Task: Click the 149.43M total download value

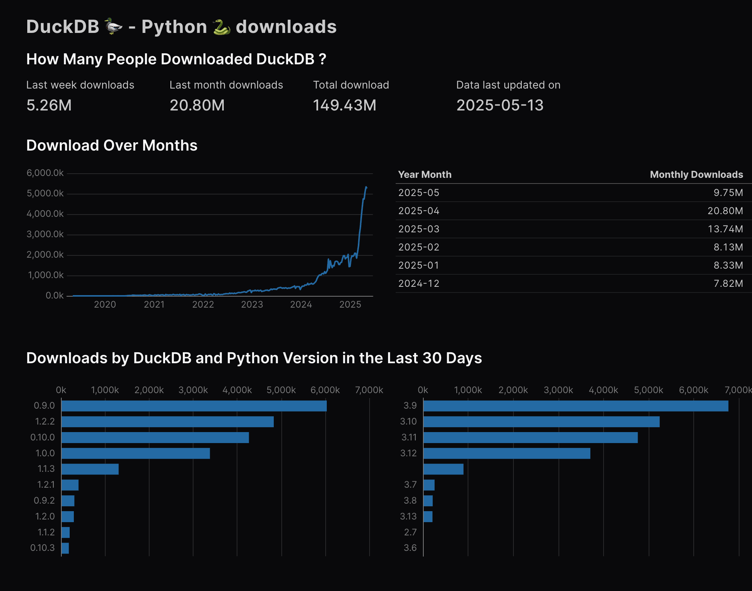Action: click(344, 105)
